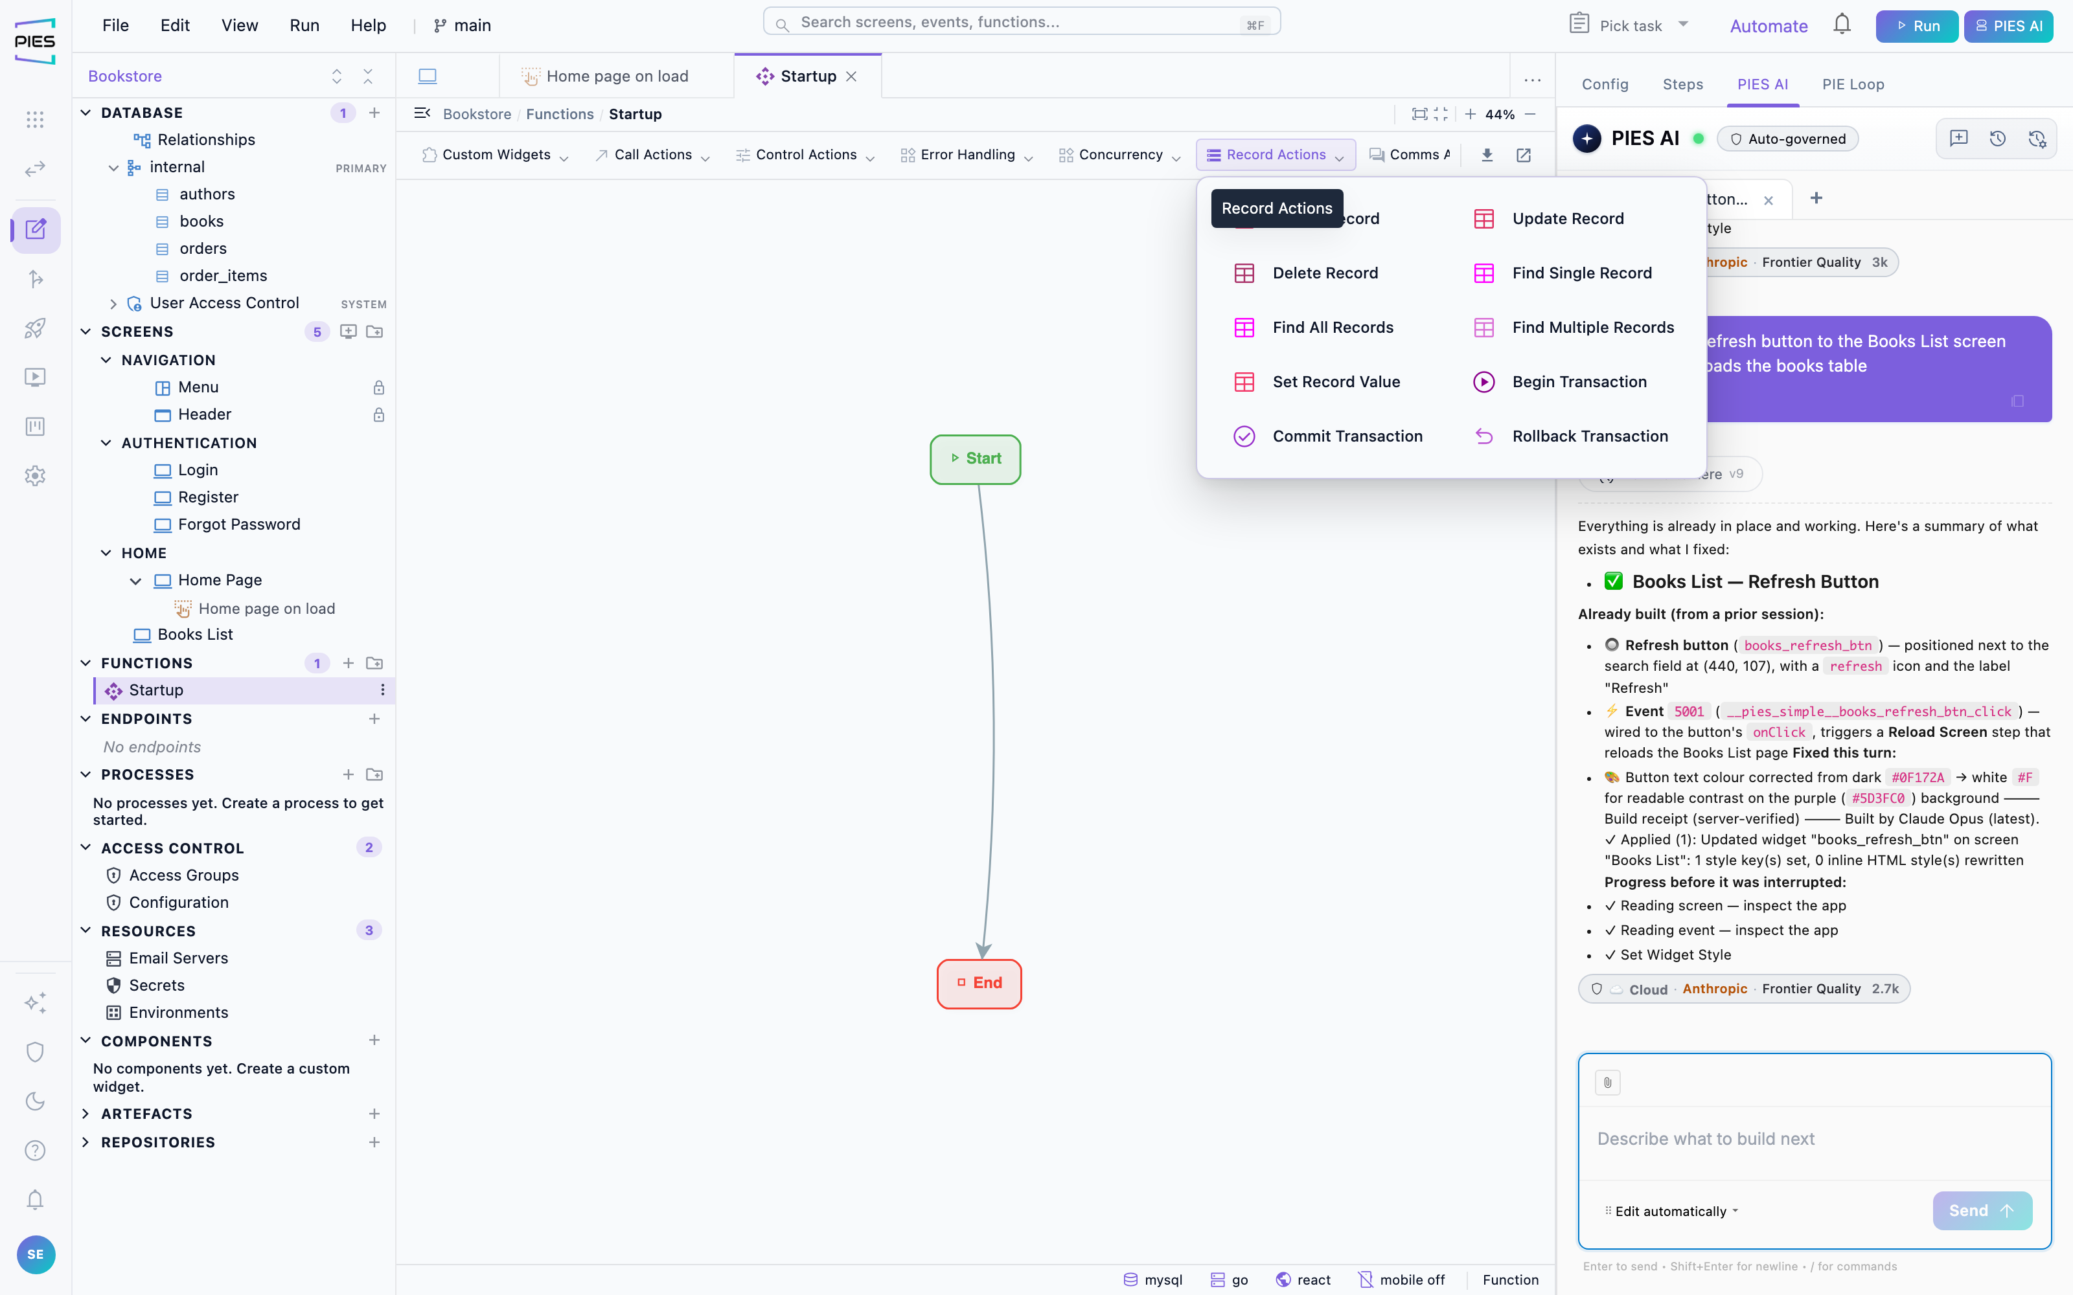Open the Edit automatically dropdown
This screenshot has width=2073, height=1295.
1671,1211
